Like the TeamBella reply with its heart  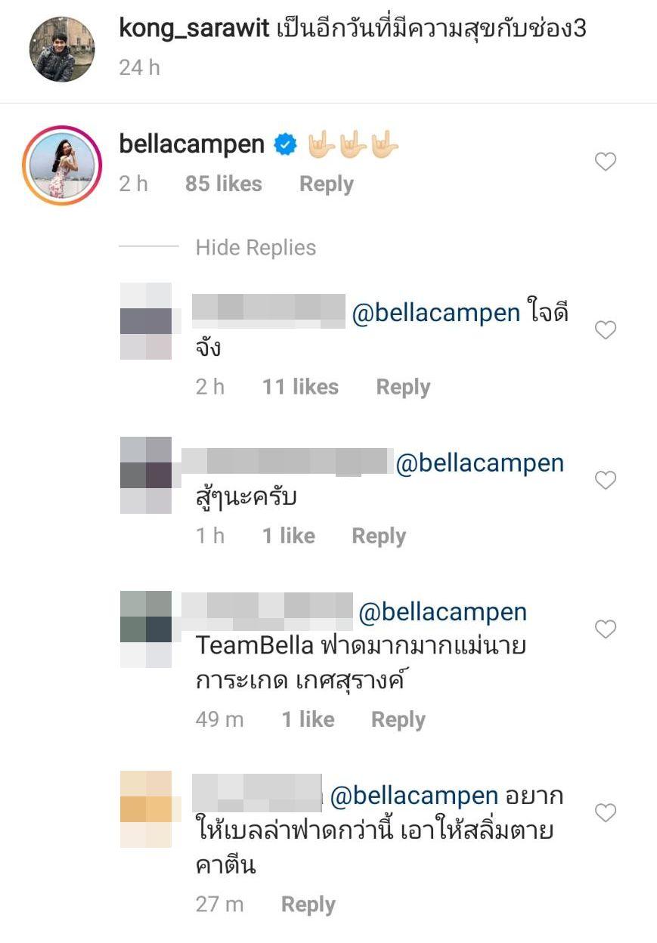[x=606, y=629]
